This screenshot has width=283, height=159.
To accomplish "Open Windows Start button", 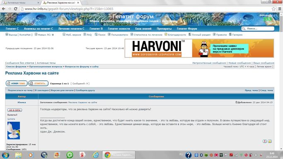I will [5, 155].
